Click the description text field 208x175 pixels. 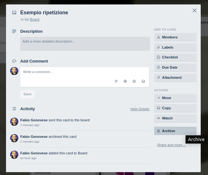coord(85,44)
